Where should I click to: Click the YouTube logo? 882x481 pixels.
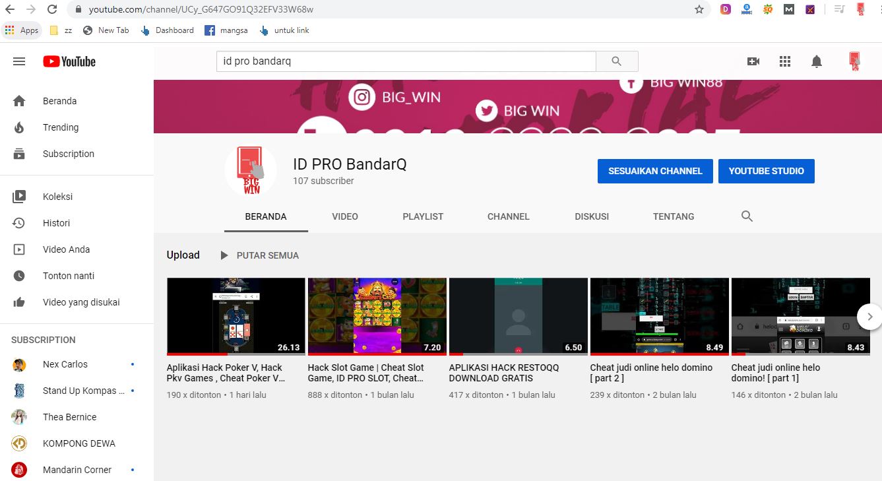pyautogui.click(x=69, y=61)
